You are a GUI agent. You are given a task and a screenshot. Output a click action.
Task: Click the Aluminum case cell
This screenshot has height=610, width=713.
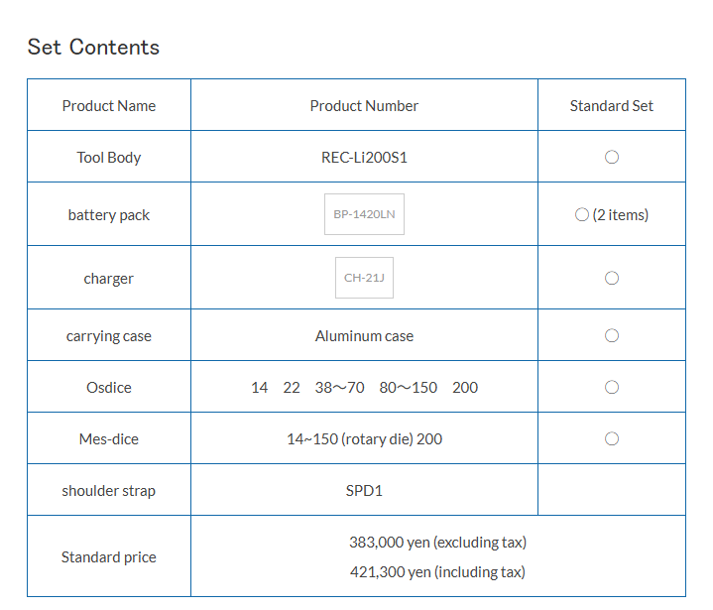tap(364, 335)
